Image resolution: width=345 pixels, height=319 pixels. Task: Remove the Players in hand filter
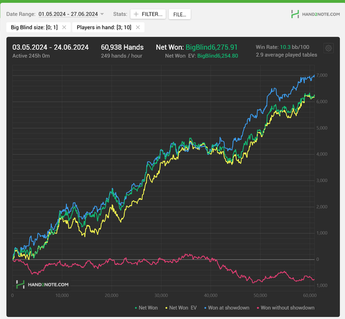138,27
